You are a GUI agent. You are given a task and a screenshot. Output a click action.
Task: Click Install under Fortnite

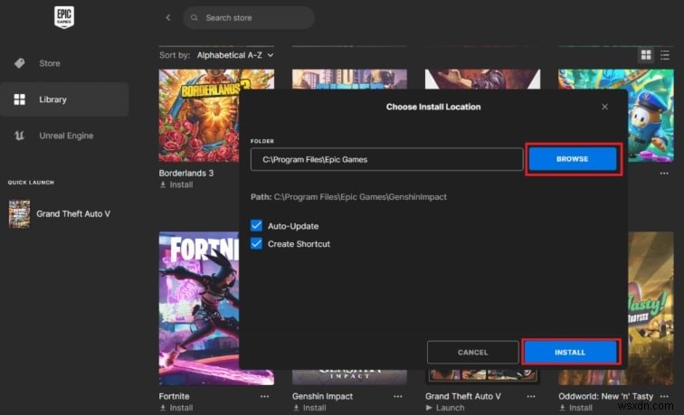[176, 408]
